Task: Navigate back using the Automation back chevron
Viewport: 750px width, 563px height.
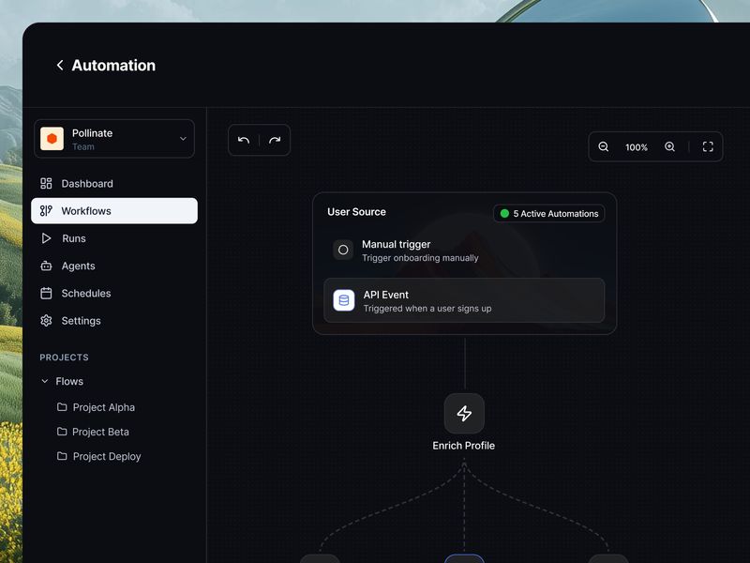Action: tap(60, 65)
